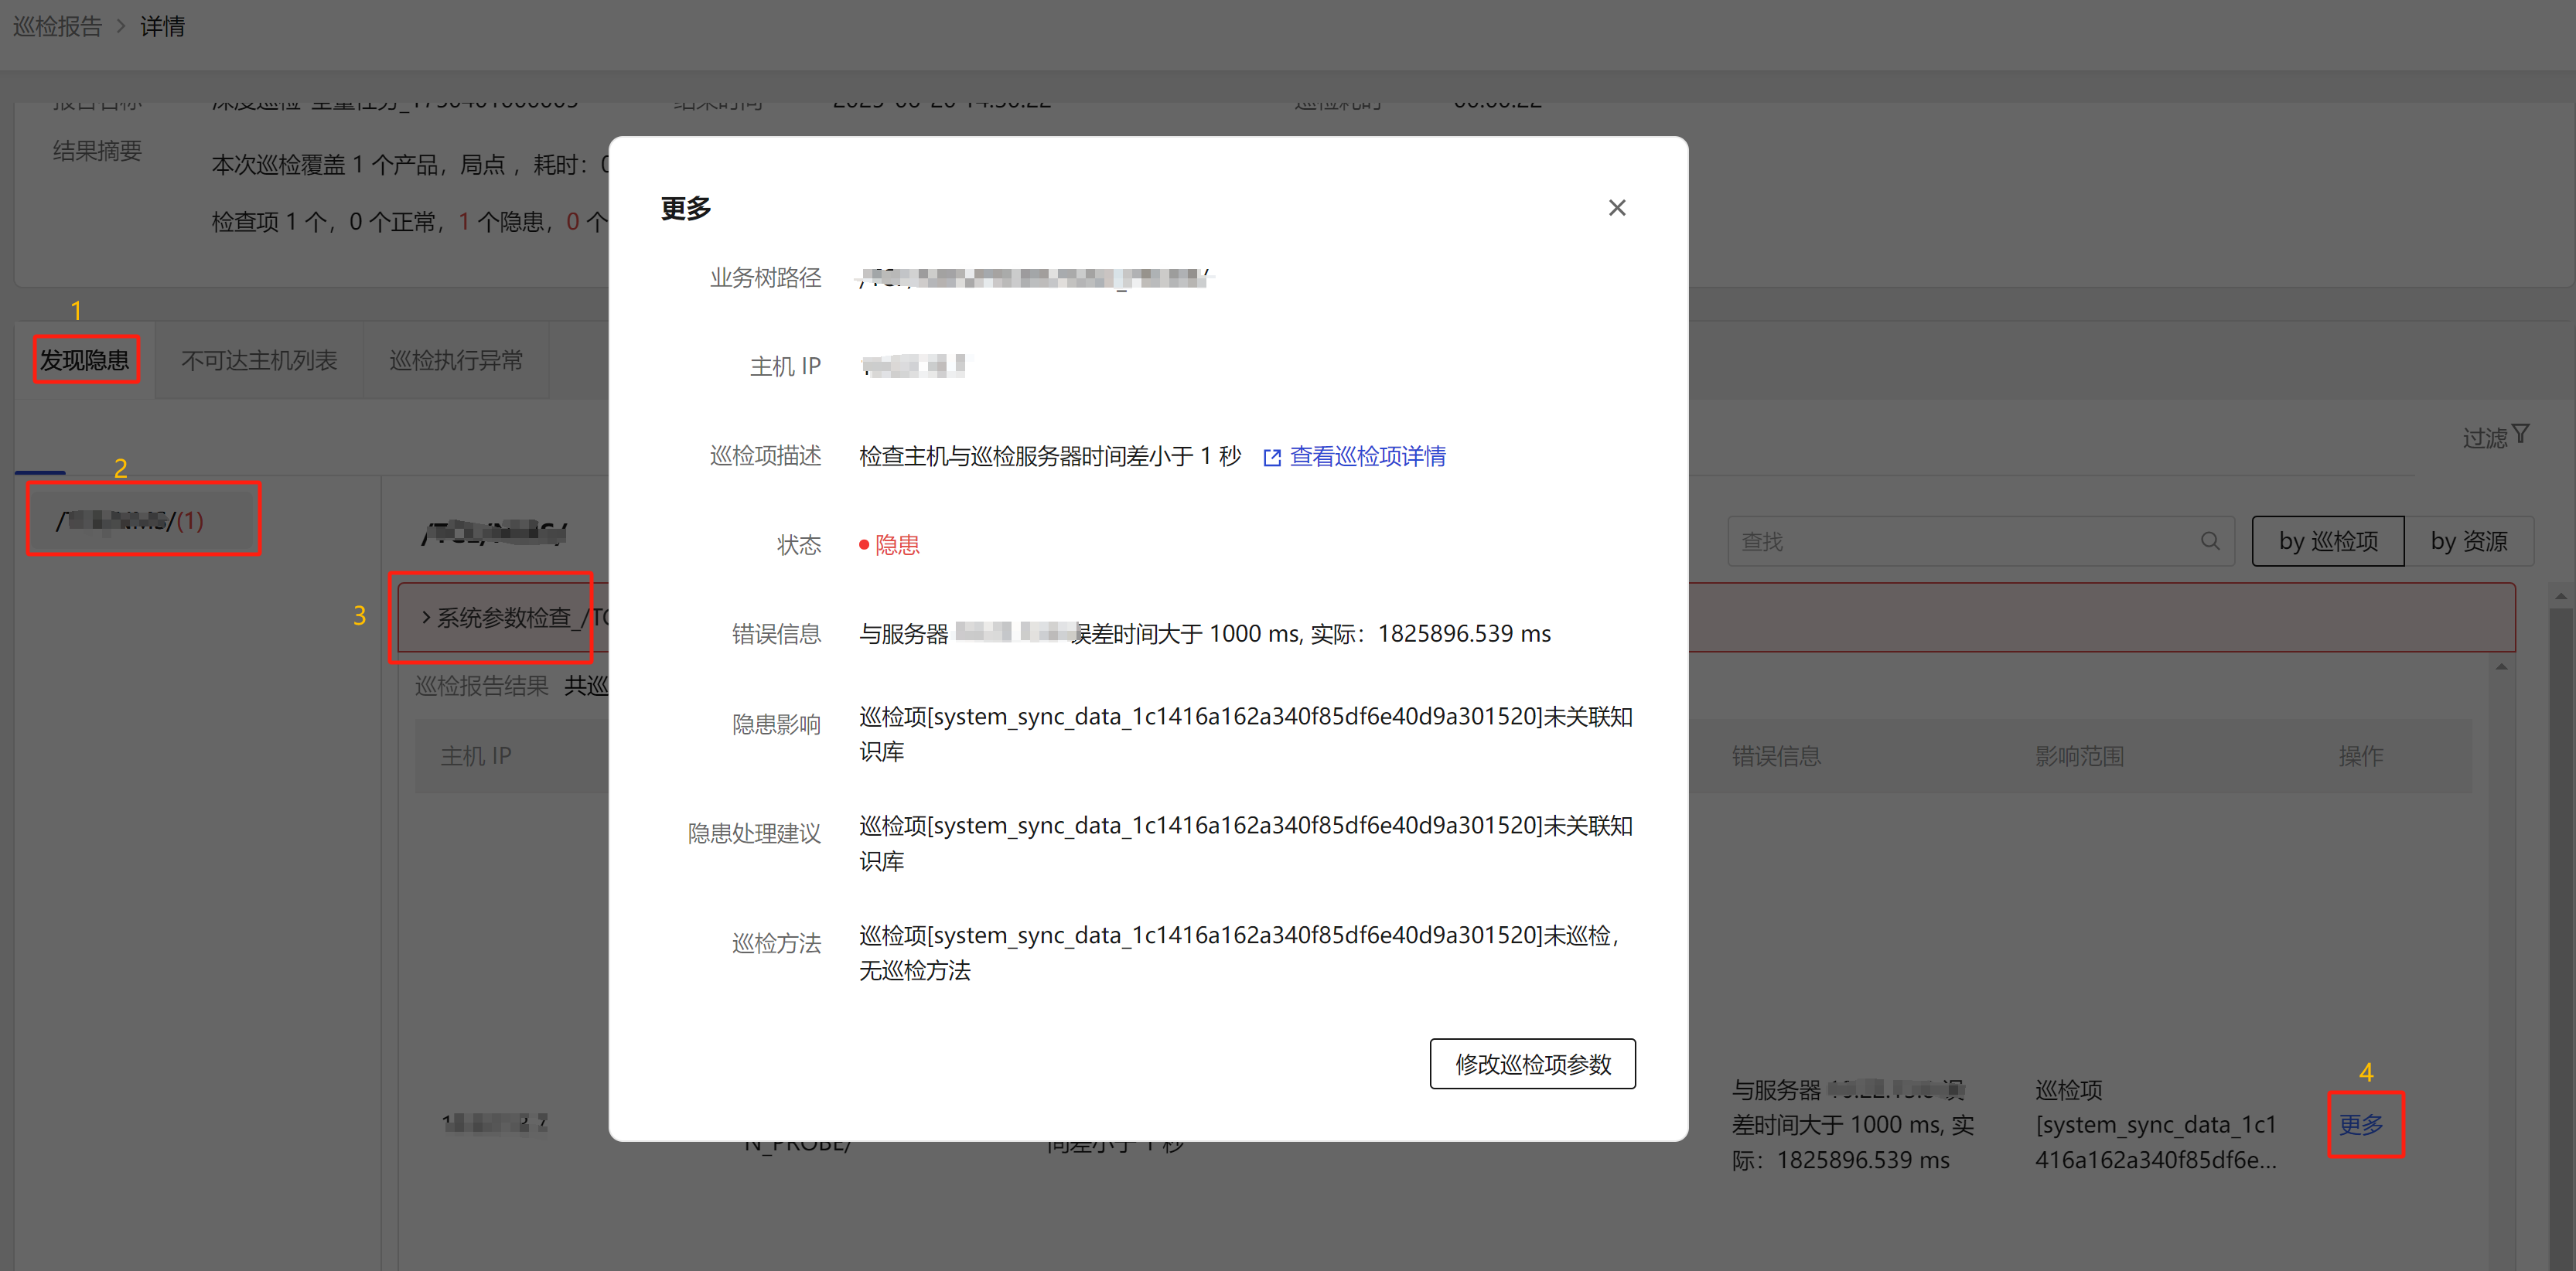Click the external-link icon before 查看巡检项详情
This screenshot has height=1271, width=2576.
(x=1271, y=458)
